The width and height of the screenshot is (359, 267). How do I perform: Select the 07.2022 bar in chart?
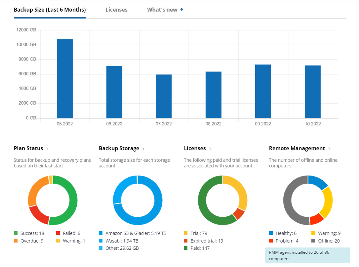click(164, 96)
